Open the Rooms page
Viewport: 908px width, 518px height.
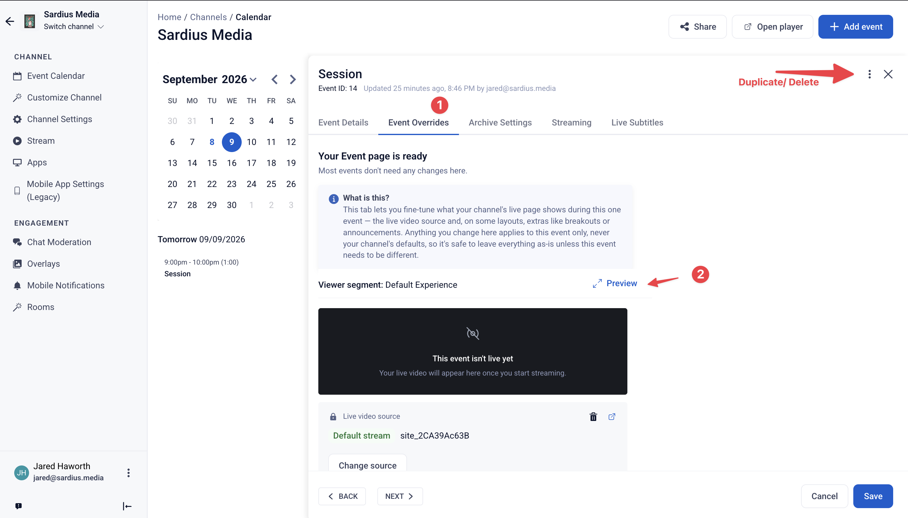tap(34, 307)
